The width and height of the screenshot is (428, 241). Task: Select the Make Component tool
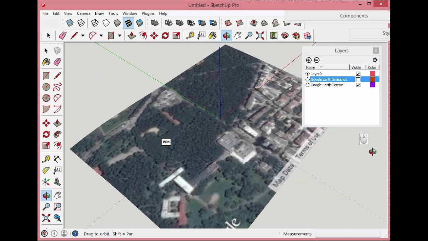[57, 51]
